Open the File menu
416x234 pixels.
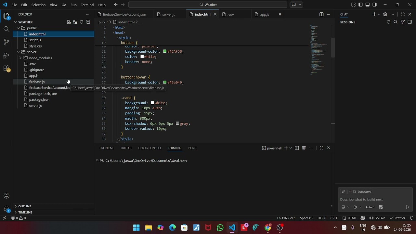coord(14,5)
